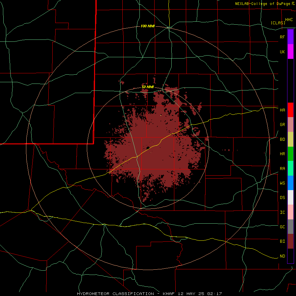
Task: Click the HR green legend swatch
Action: coord(290,154)
